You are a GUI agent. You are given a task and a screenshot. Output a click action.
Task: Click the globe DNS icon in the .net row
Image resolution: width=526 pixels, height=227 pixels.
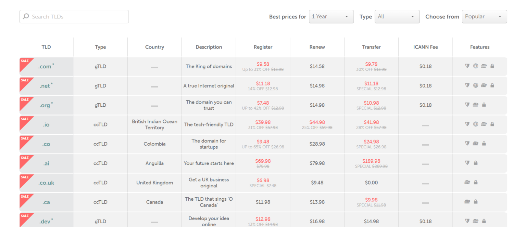coord(475,85)
